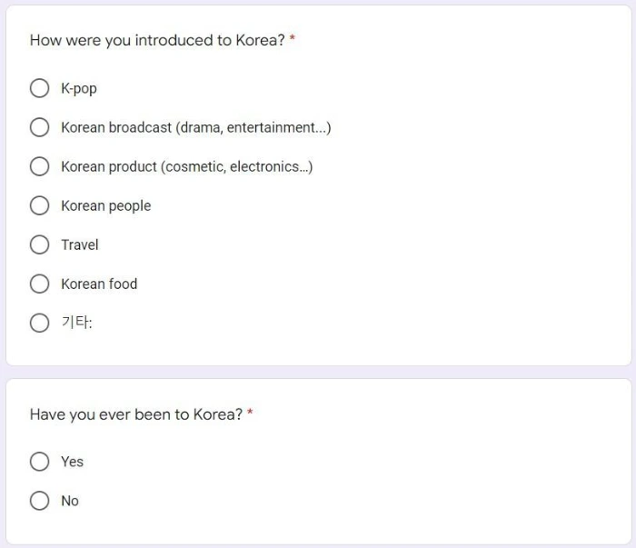The image size is (636, 548).
Task: Click the Korean food label text
Action: point(99,284)
